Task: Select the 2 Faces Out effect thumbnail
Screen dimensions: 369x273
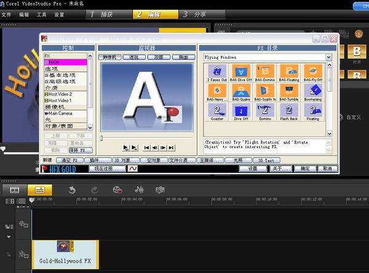Action: click(x=217, y=73)
